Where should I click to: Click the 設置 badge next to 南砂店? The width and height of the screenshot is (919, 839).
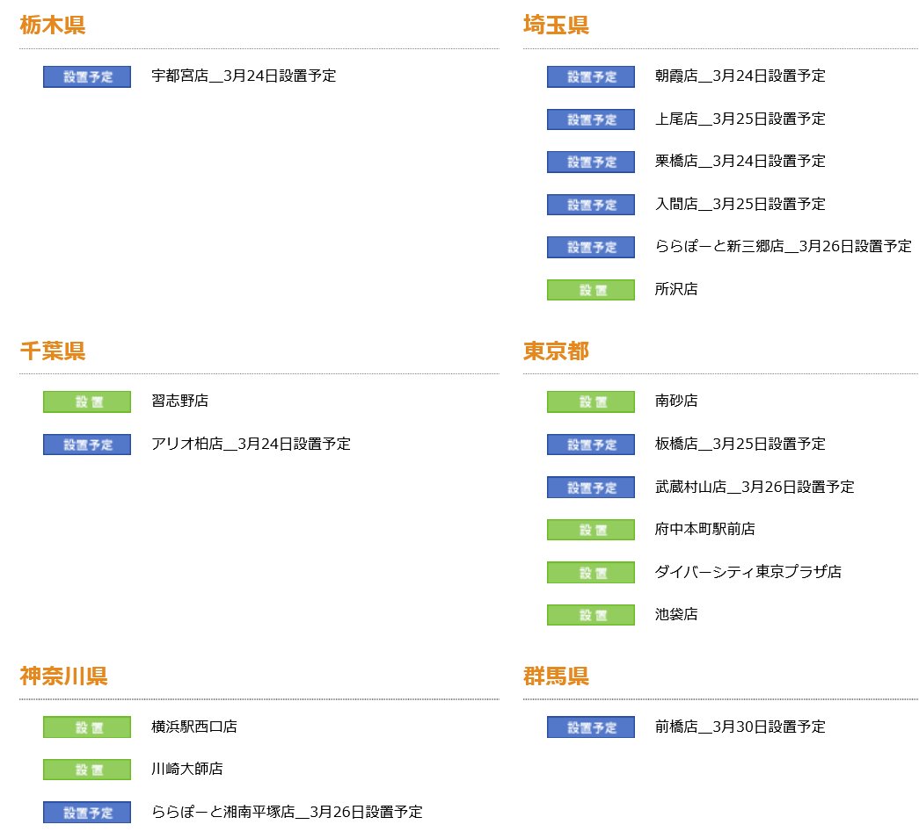[590, 401]
